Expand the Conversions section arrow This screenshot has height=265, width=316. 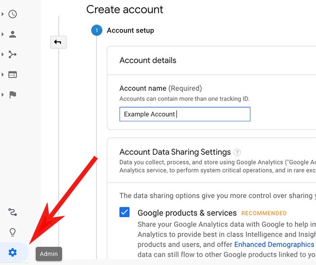(3, 95)
